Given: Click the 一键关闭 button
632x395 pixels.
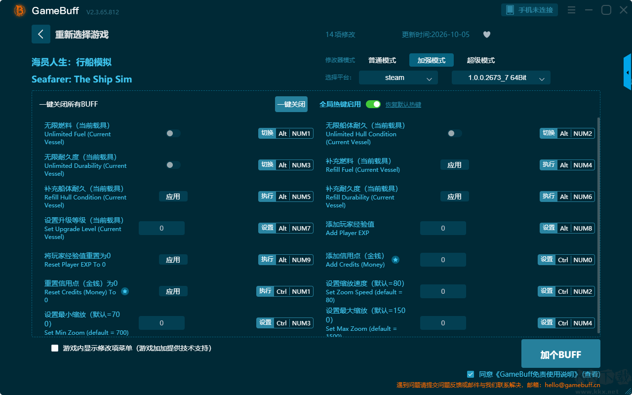Looking at the screenshot, I should coord(291,104).
